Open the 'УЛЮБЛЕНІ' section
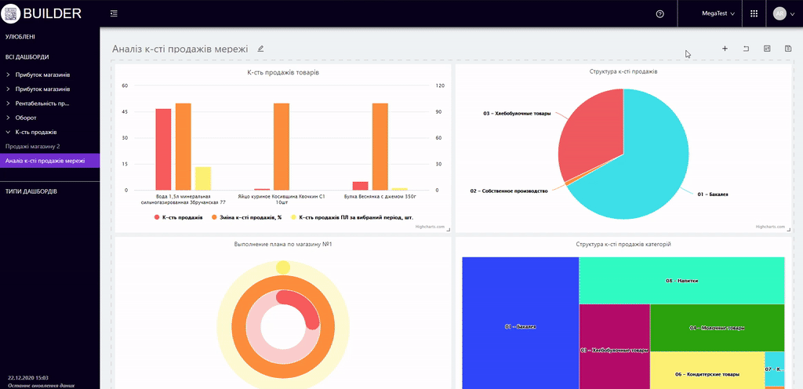Viewport: 803px width, 389px height. coord(20,37)
